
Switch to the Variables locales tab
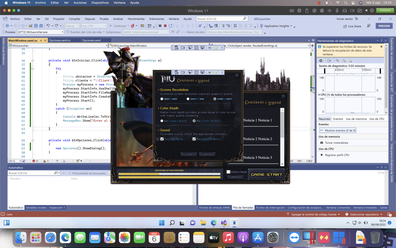(36, 208)
